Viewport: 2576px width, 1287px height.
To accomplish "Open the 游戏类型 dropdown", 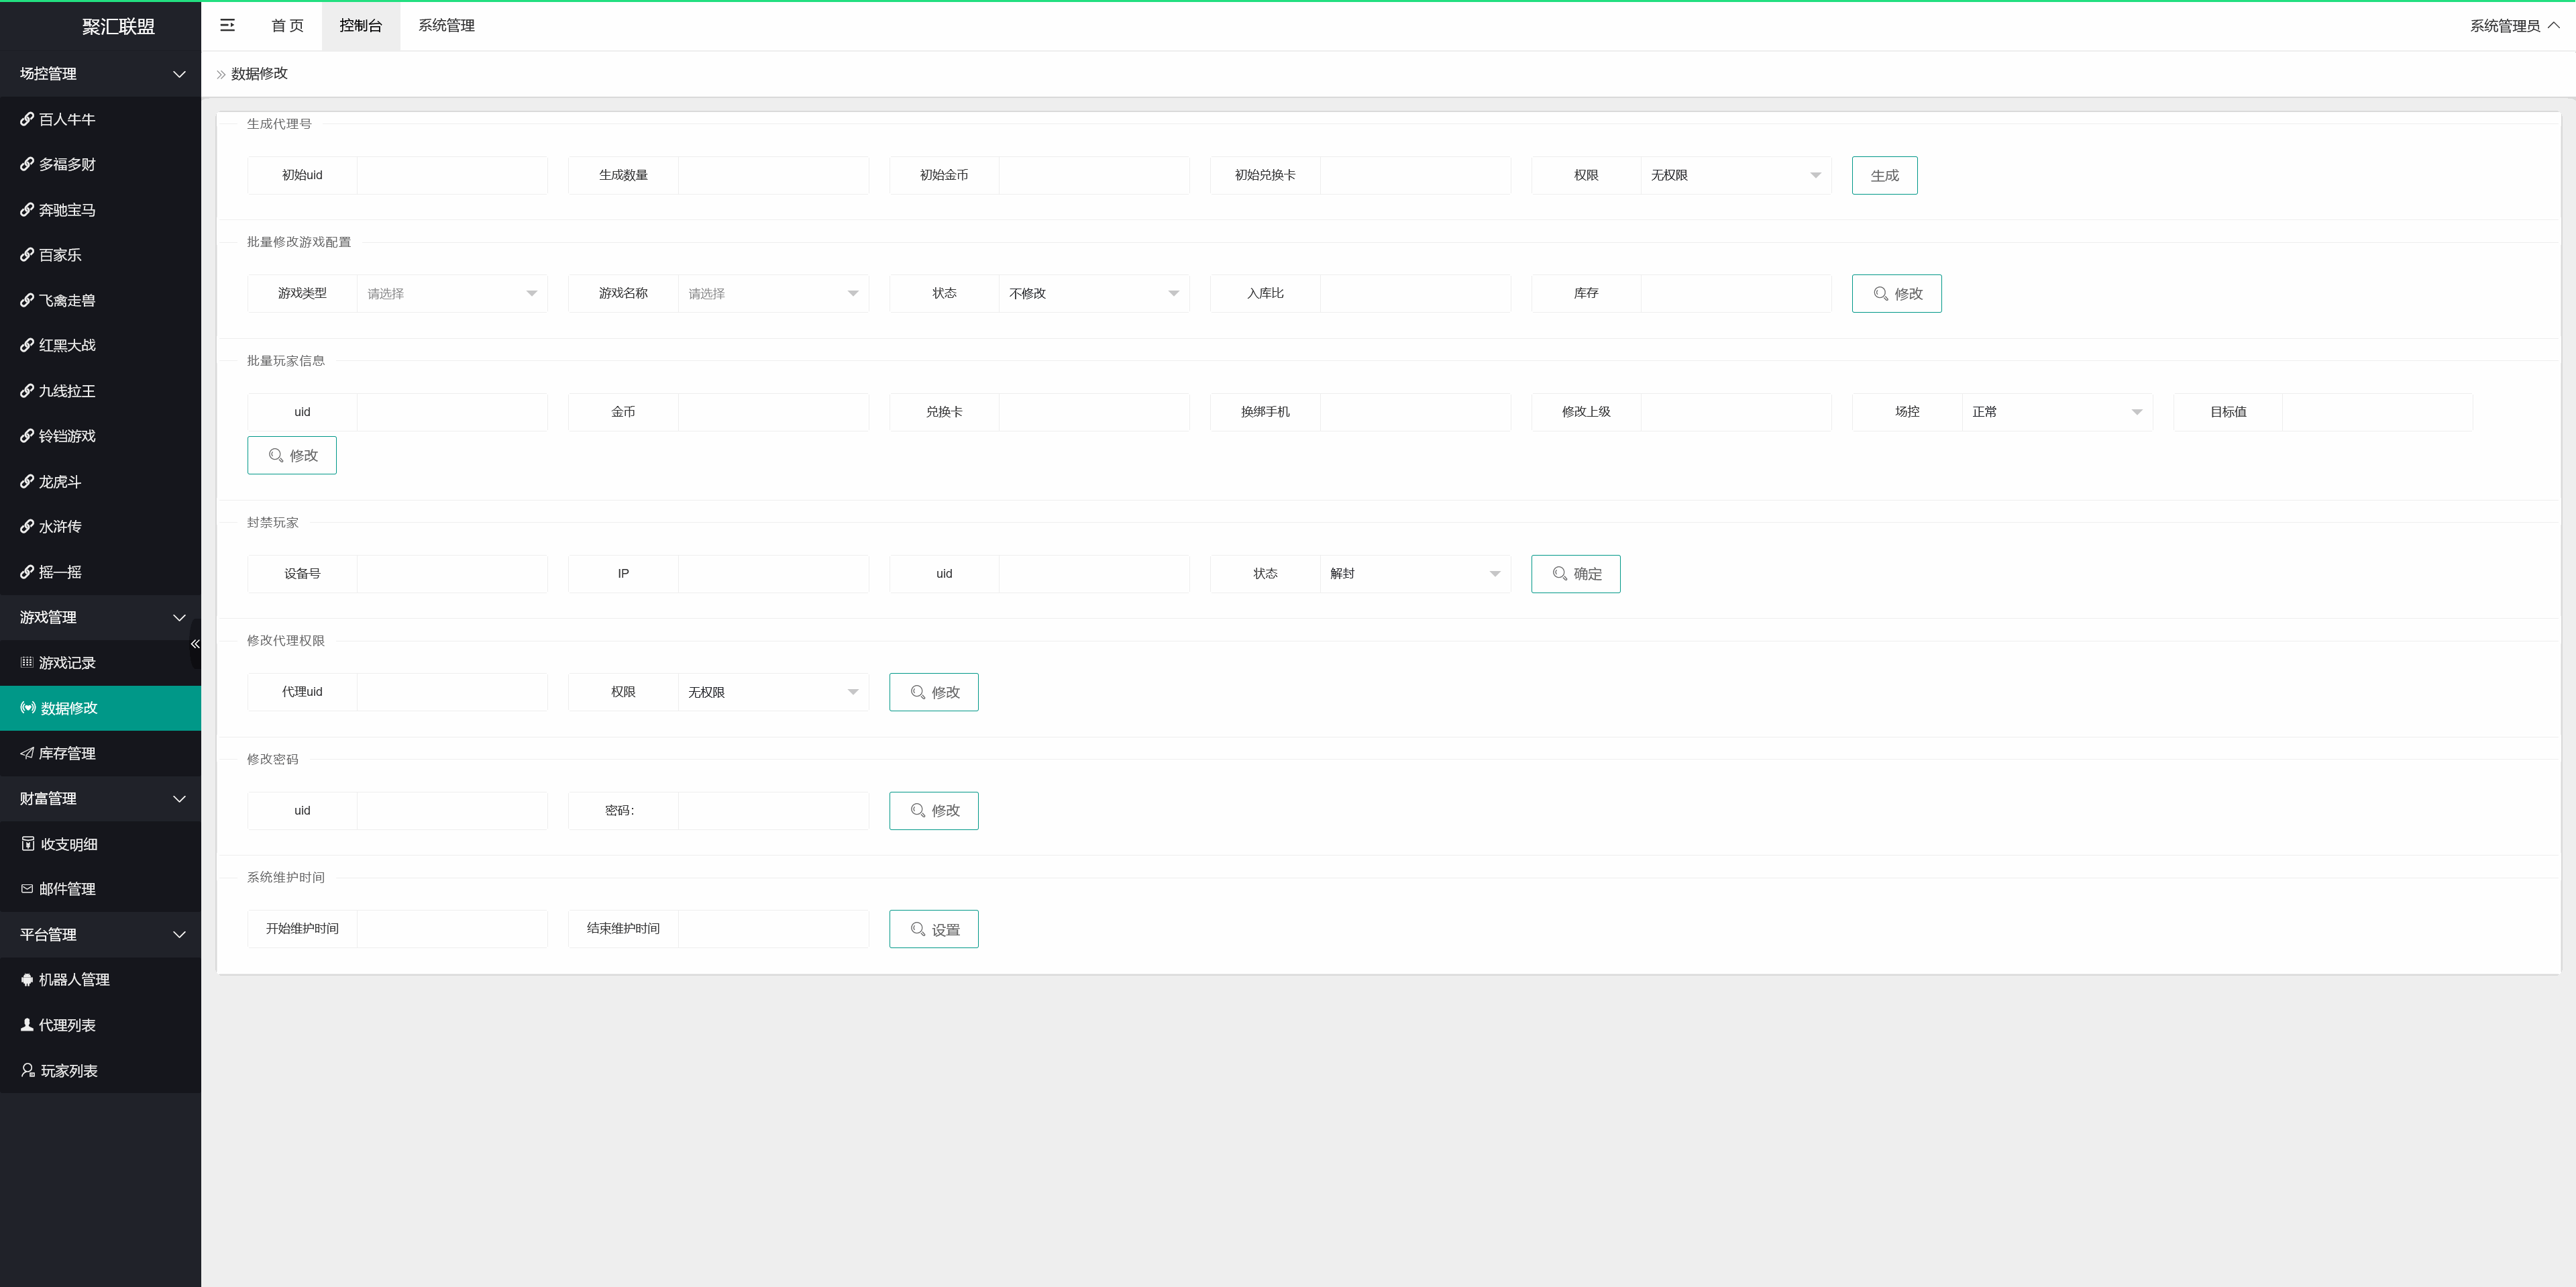I will click(x=452, y=293).
